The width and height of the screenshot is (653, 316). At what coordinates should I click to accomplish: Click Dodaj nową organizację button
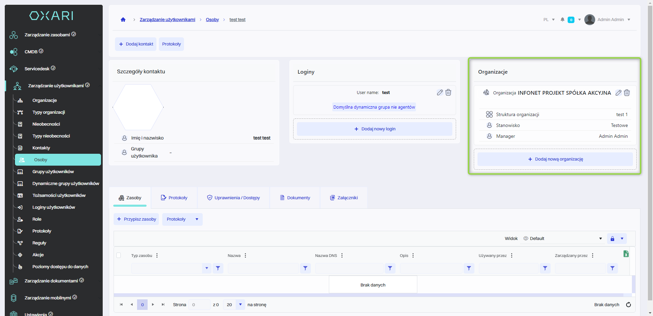click(555, 159)
